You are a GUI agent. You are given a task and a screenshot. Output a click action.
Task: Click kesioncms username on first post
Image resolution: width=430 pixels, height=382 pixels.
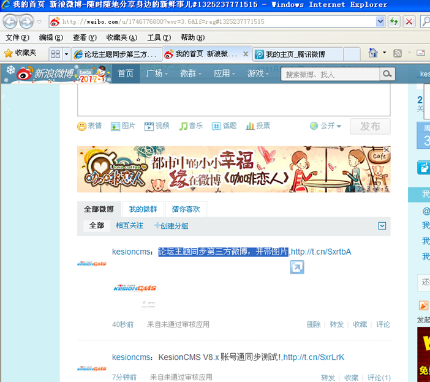[131, 252]
